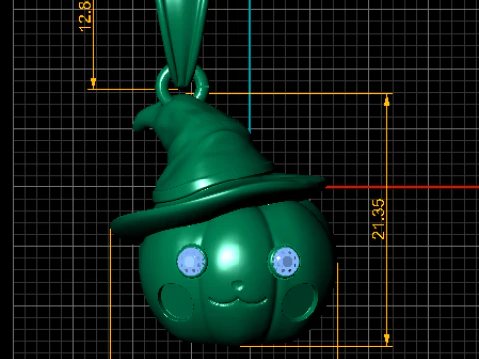Select the 21.35 height dimension label
This screenshot has height=359, width=479.
click(x=379, y=219)
